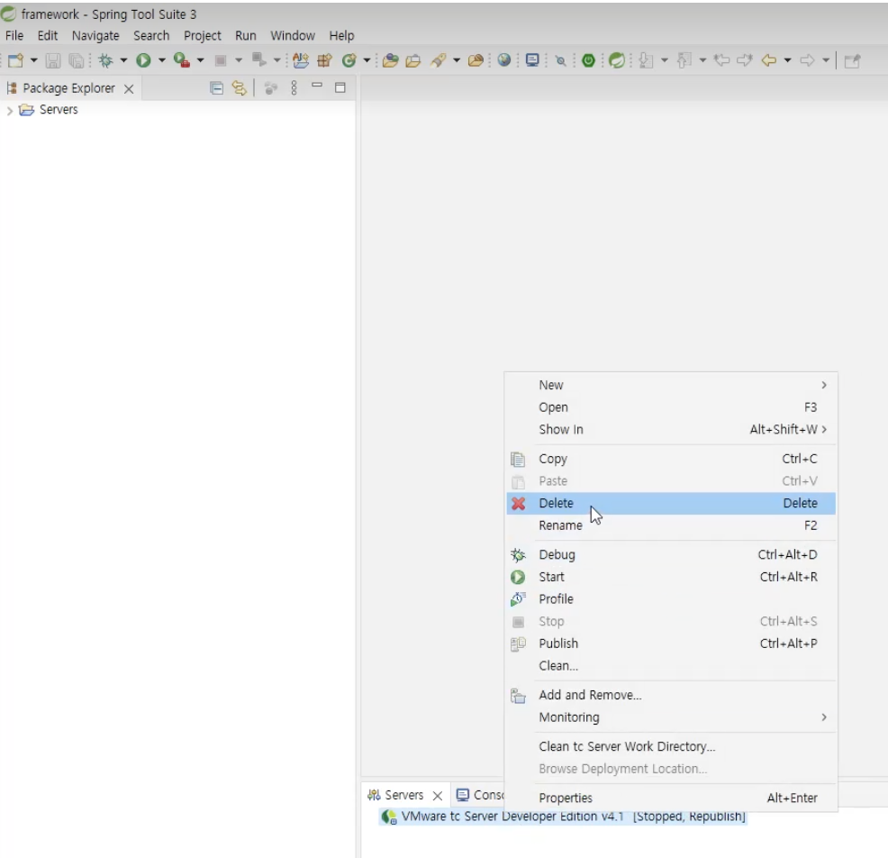
Task: Choose Profile in the context menu
Action: pyautogui.click(x=671, y=599)
